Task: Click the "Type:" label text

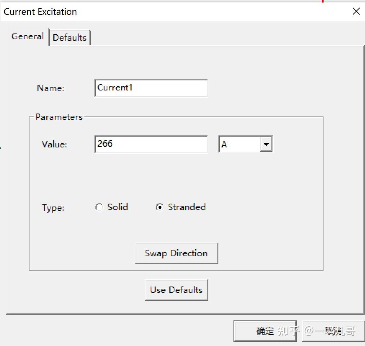Action: tap(53, 208)
